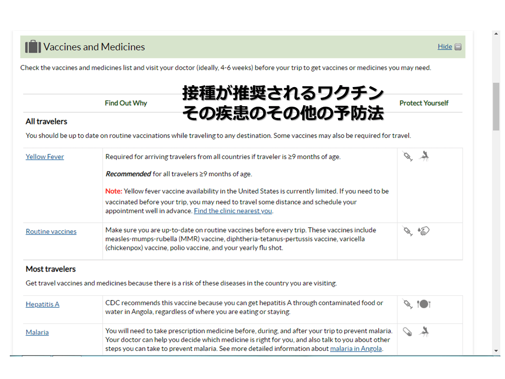Image resolution: width=505 pixels, height=379 pixels.
Task: Open the Yellow Fever link
Action: [x=45, y=157]
